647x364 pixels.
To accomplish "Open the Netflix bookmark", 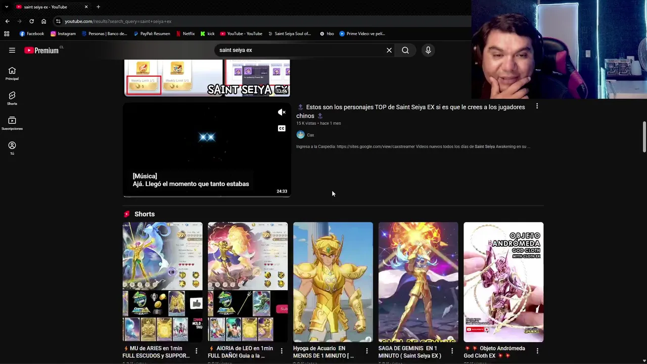I will pyautogui.click(x=186, y=34).
